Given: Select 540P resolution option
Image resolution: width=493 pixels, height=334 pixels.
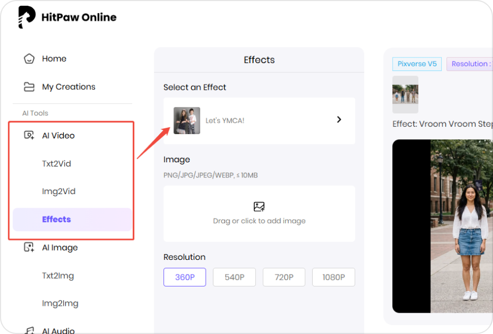Looking at the screenshot, I should pos(234,277).
